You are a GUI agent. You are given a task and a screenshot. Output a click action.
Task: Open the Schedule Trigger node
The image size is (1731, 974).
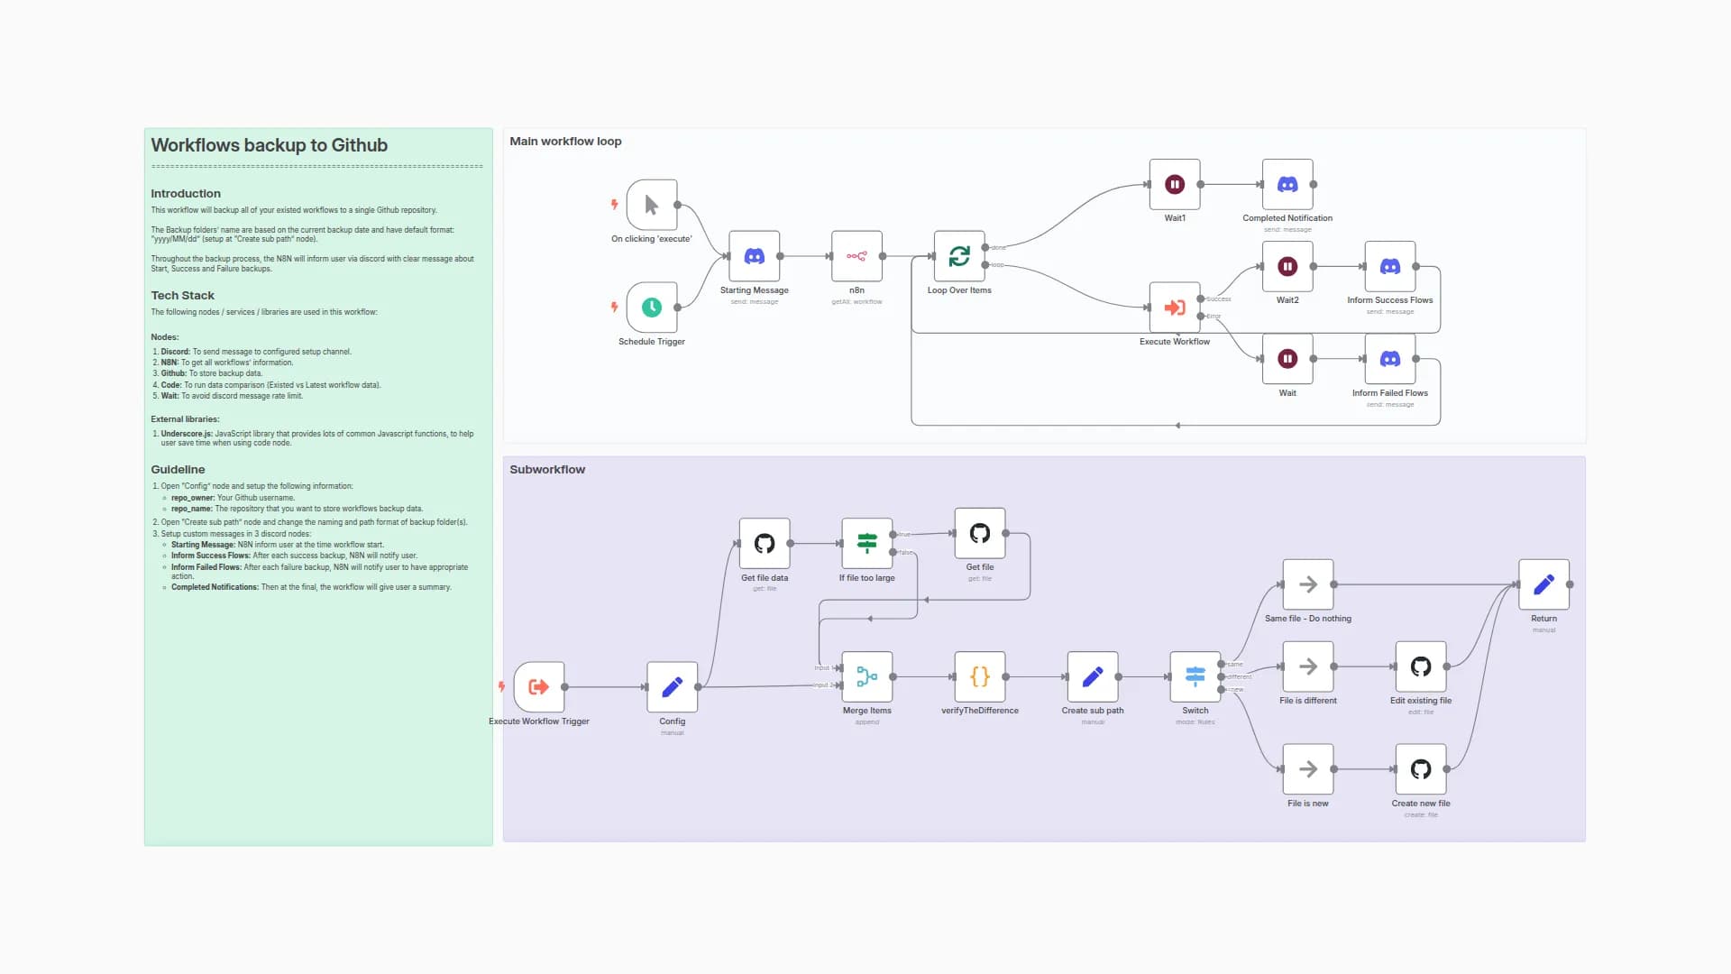pyautogui.click(x=651, y=309)
